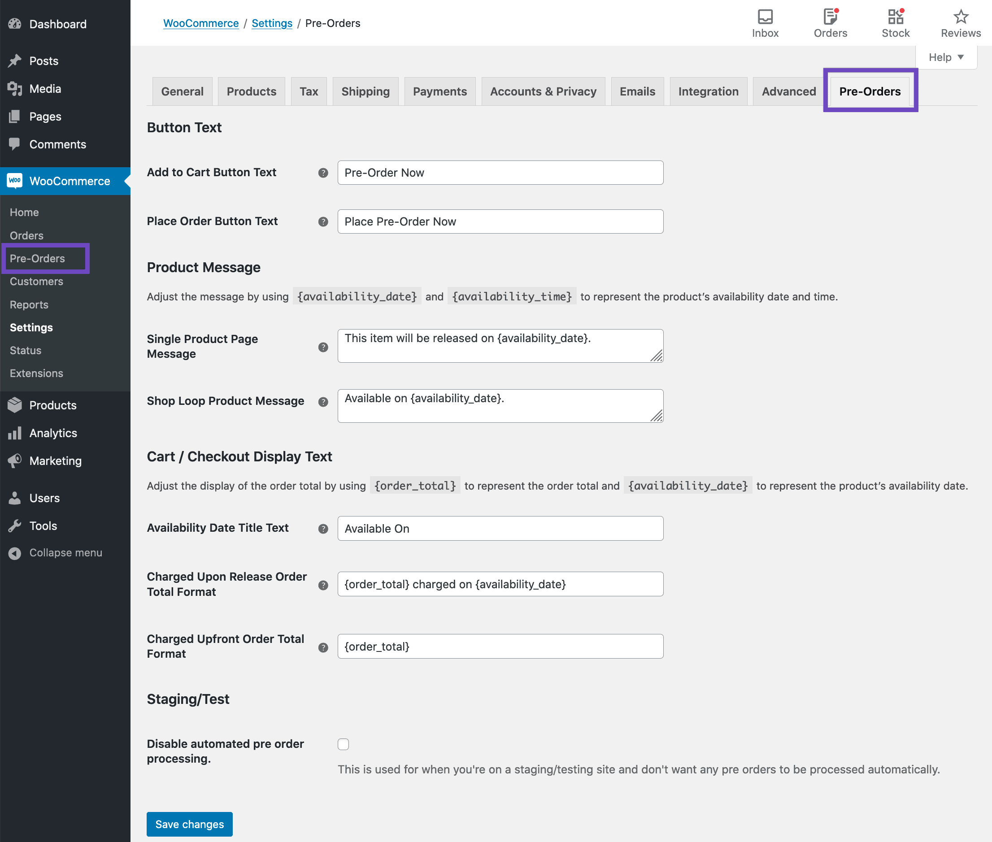
Task: Expand the Help dropdown at the top right
Action: [945, 58]
